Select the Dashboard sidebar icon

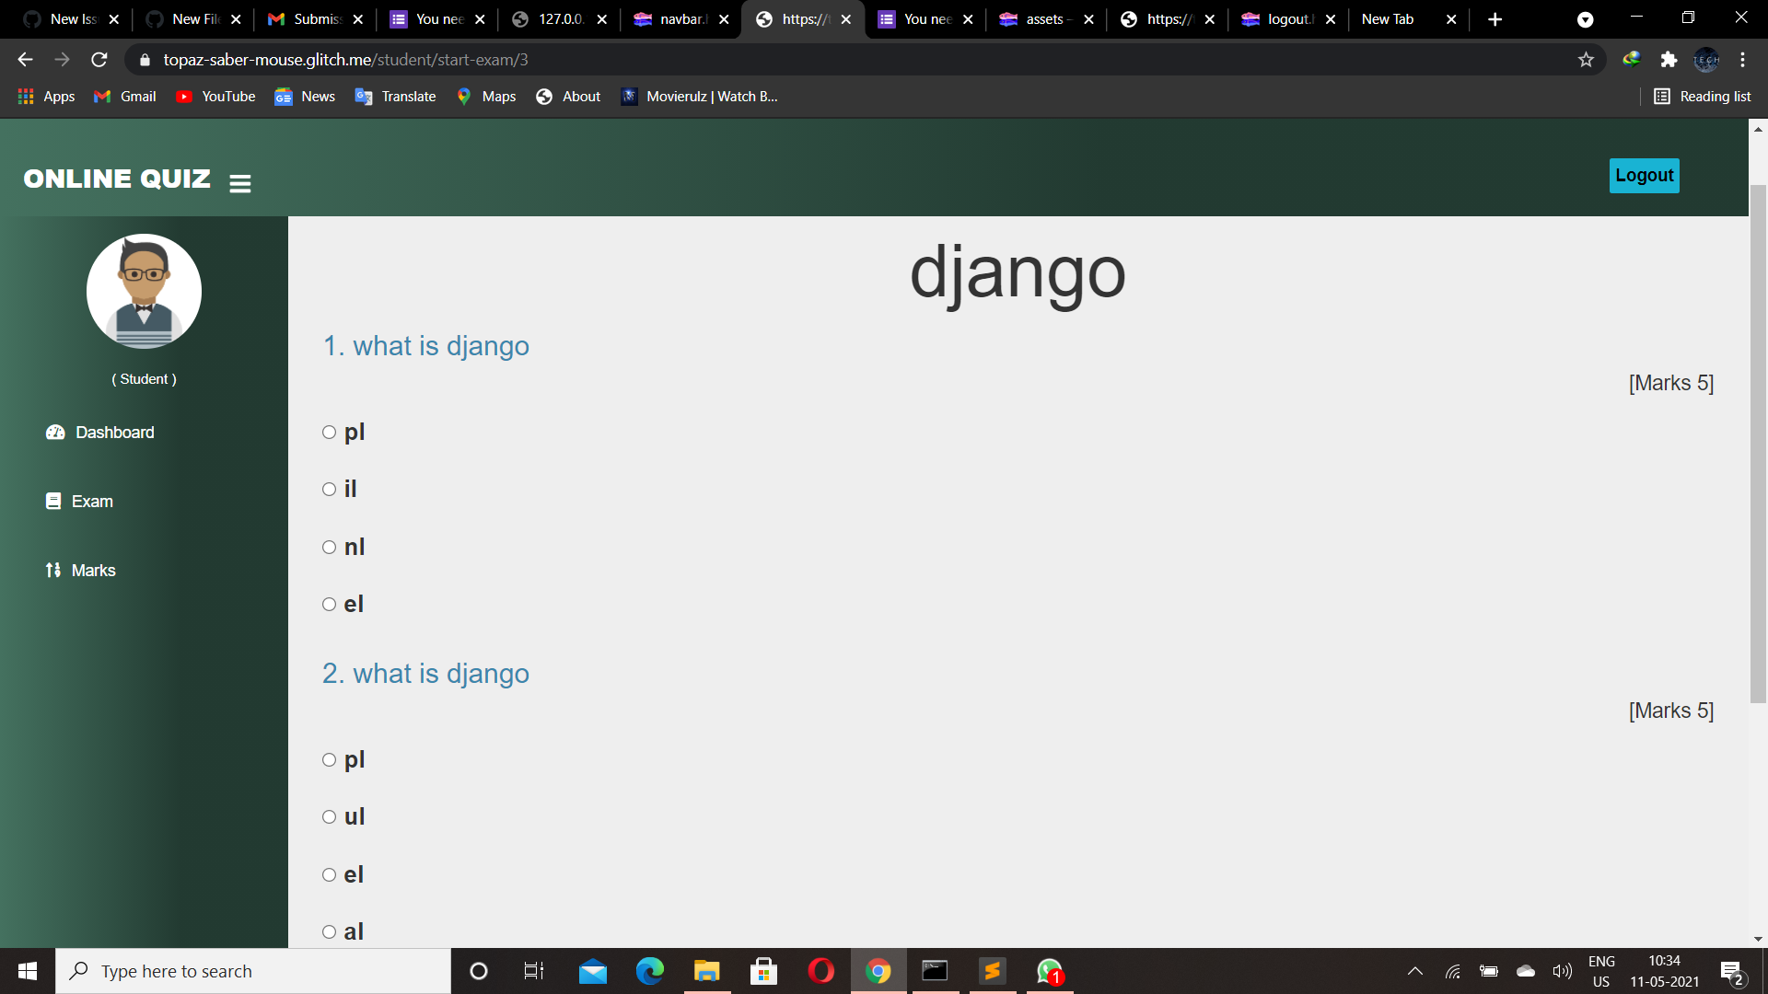[x=55, y=432]
